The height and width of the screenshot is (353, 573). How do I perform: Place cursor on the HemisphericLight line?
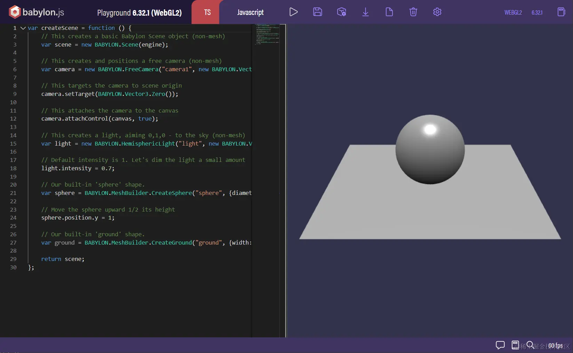click(146, 143)
